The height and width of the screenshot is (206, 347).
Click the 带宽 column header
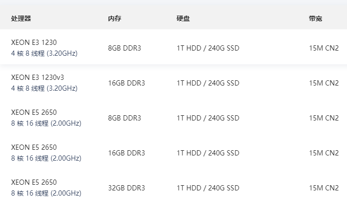tap(315, 18)
